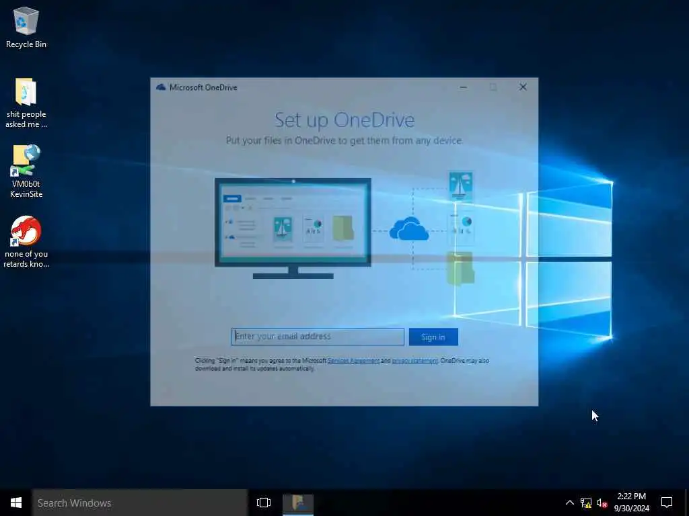The width and height of the screenshot is (689, 516).
Task: Close the Microsoft OneDrive window
Action: click(522, 87)
